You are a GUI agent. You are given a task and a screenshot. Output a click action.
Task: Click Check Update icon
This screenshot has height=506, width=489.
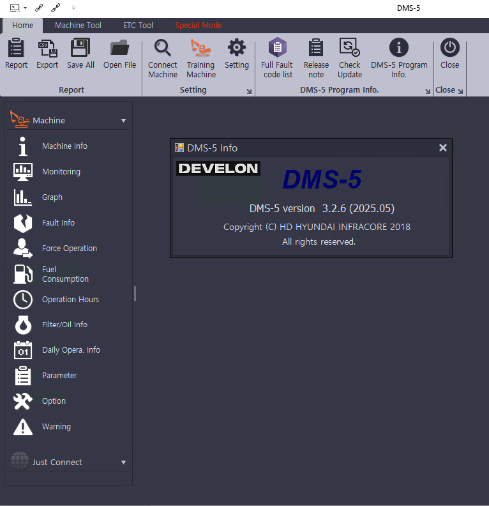[349, 47]
